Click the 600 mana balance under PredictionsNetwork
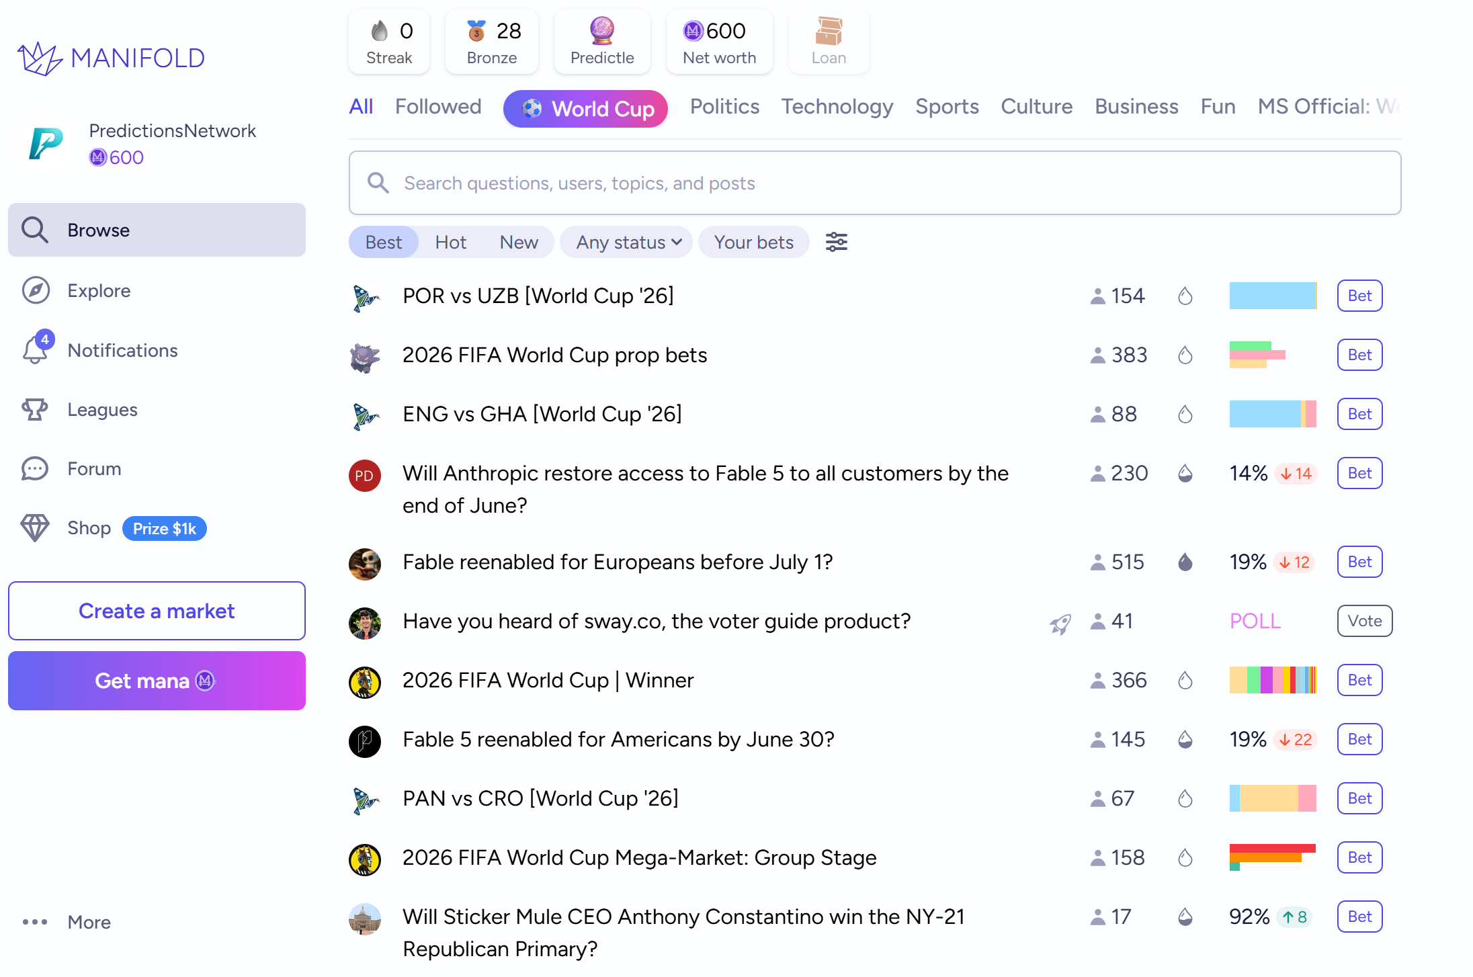 [117, 157]
